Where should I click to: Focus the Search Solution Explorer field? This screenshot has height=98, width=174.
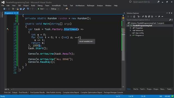[x=148, y=20]
